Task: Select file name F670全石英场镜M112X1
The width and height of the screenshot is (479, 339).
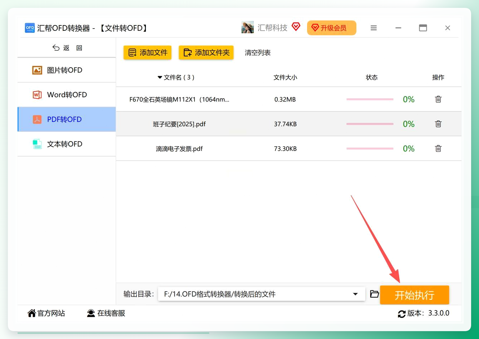Action: (x=179, y=100)
